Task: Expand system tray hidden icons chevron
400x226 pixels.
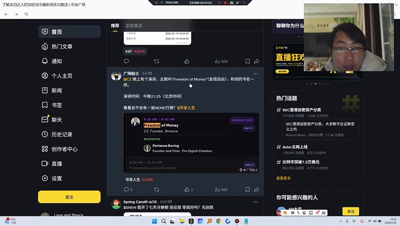Action: coord(341,221)
